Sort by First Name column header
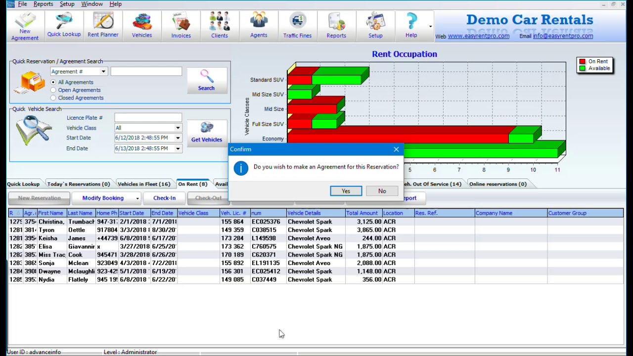This screenshot has height=356, width=633. point(52,213)
